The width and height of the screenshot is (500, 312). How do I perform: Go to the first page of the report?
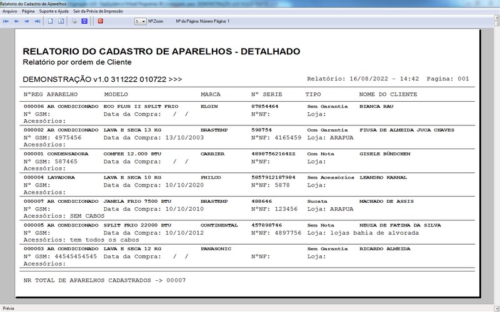(x=6, y=21)
